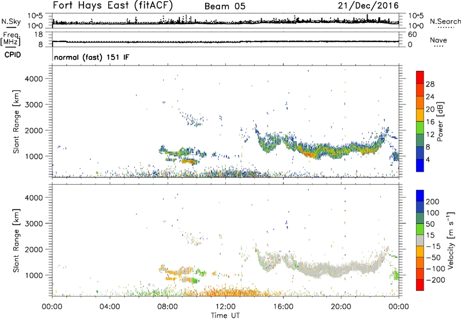This screenshot has width=461, height=319.
Task: Click the 'CPID' row label
Action: click(13, 55)
